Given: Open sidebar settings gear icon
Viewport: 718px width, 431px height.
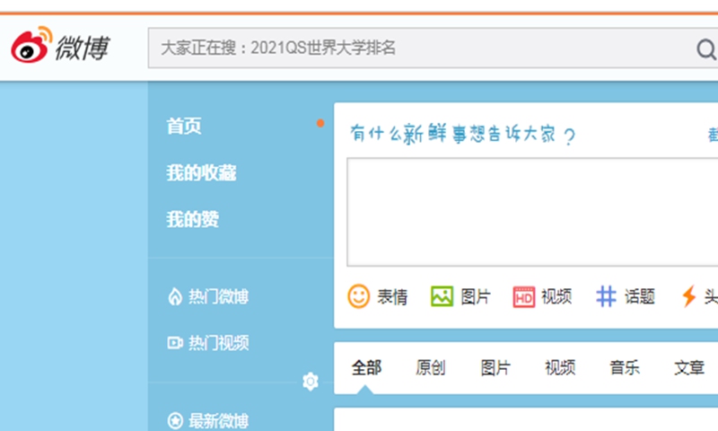Looking at the screenshot, I should point(311,382).
